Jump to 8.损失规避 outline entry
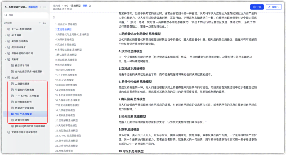 [x=66, y=60]
